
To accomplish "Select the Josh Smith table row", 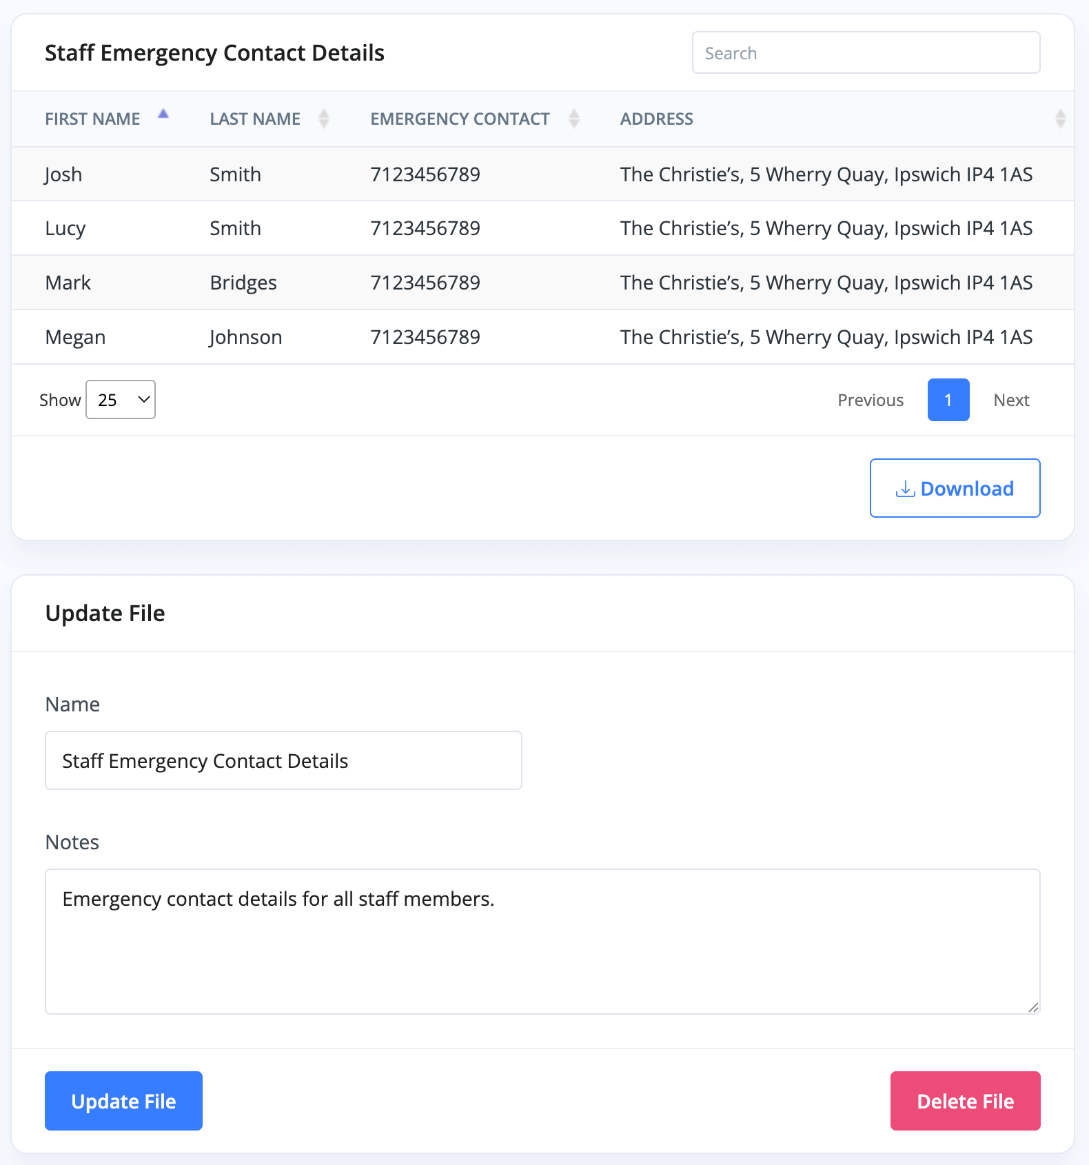I will click(542, 174).
